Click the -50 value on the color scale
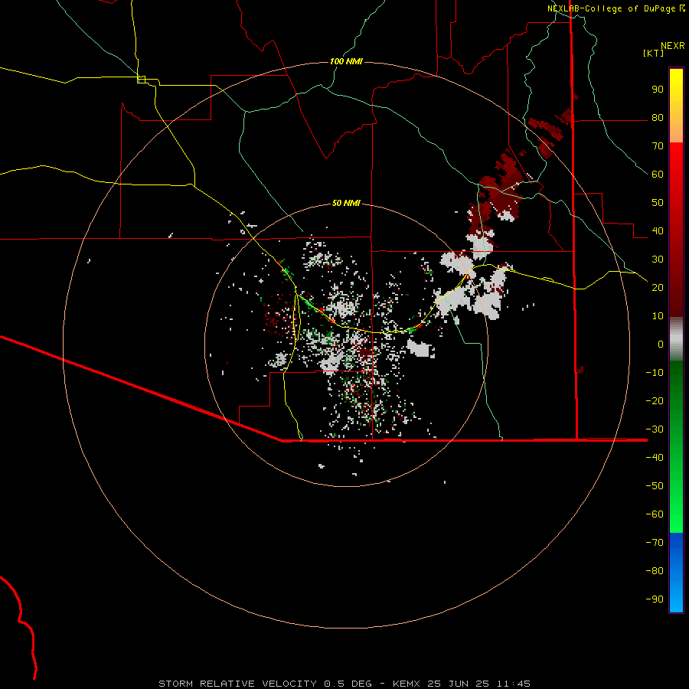Image resolution: width=689 pixels, height=689 pixels. click(x=655, y=486)
